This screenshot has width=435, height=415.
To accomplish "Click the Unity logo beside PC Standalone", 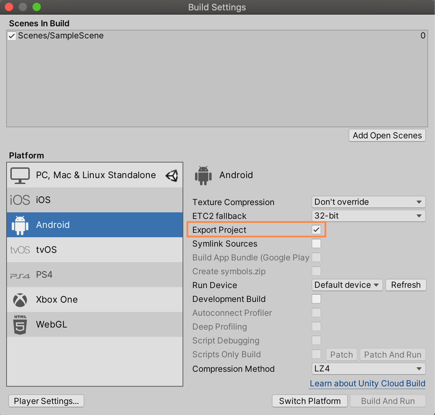I will [x=172, y=175].
